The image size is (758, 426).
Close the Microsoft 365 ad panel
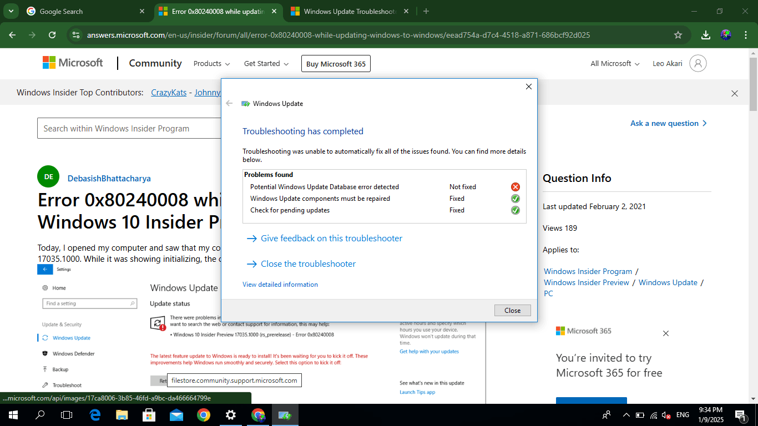tap(666, 333)
